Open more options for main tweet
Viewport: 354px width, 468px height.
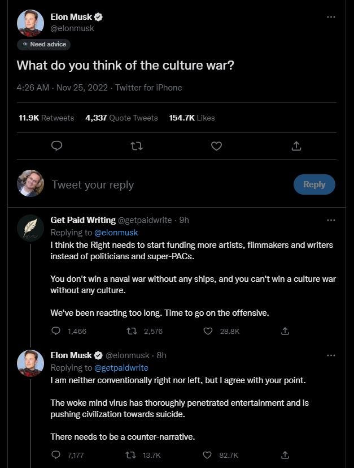[x=331, y=16]
